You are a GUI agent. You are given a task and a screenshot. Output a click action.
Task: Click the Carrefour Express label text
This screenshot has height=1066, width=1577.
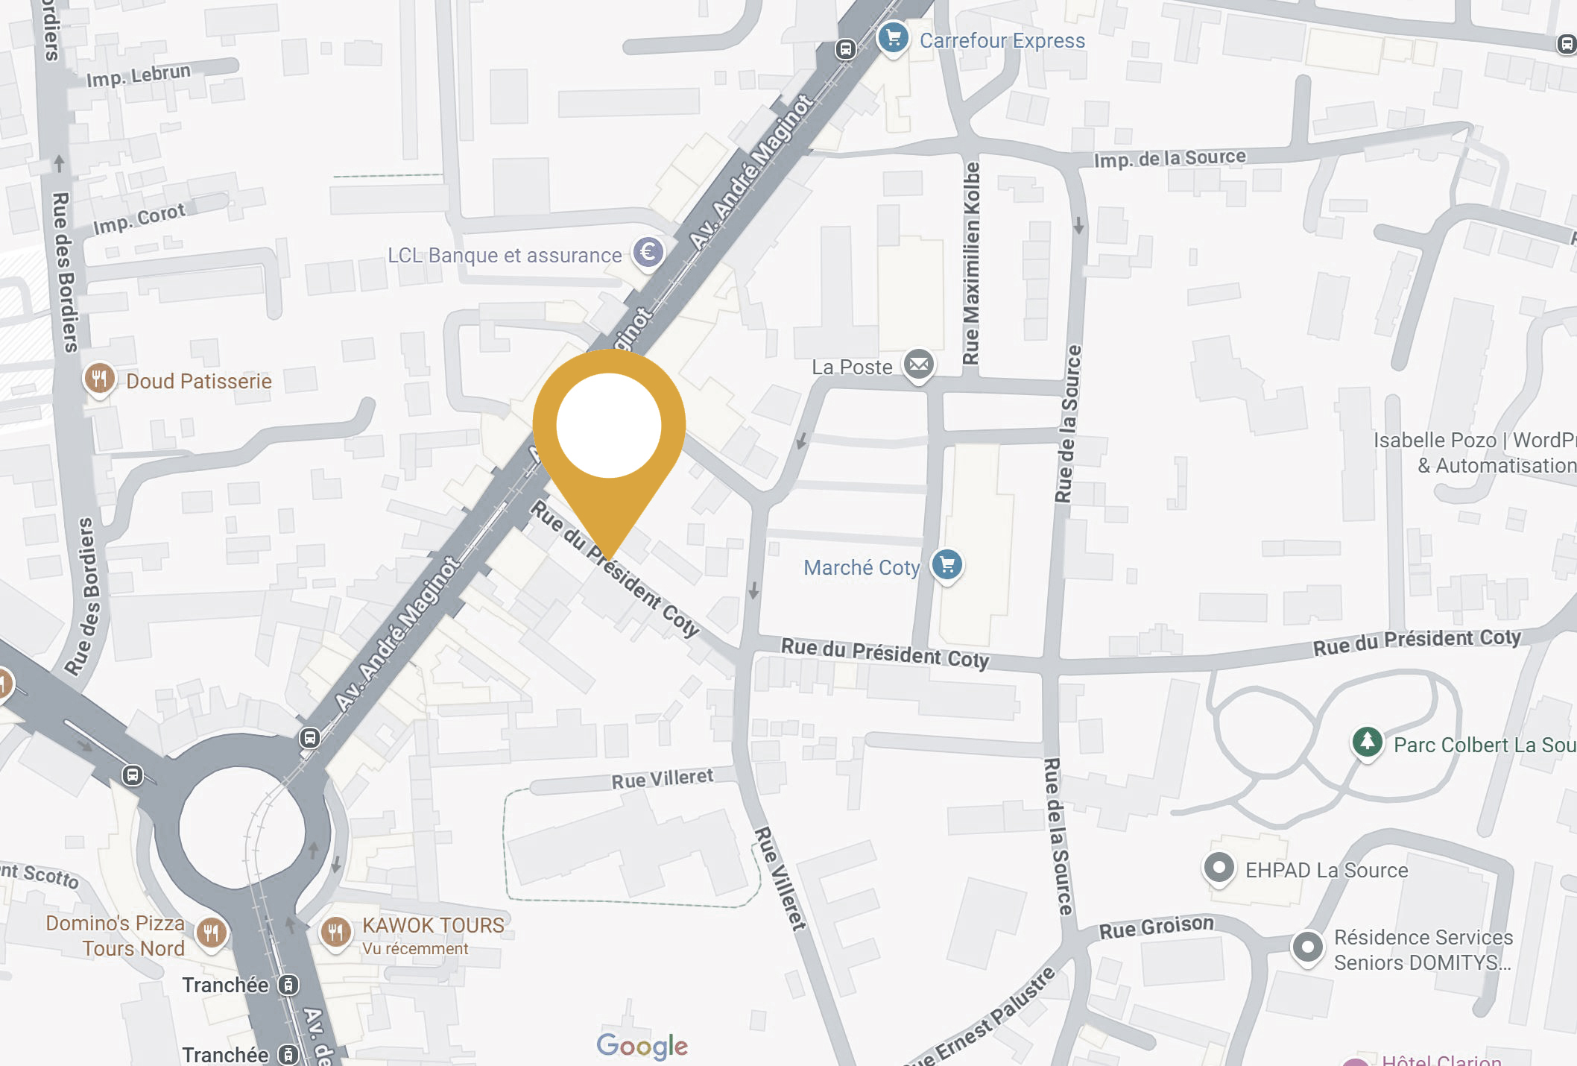[x=1002, y=40]
